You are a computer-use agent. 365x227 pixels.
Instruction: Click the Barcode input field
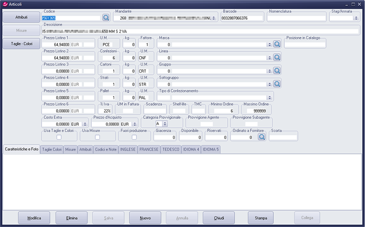[x=243, y=18]
